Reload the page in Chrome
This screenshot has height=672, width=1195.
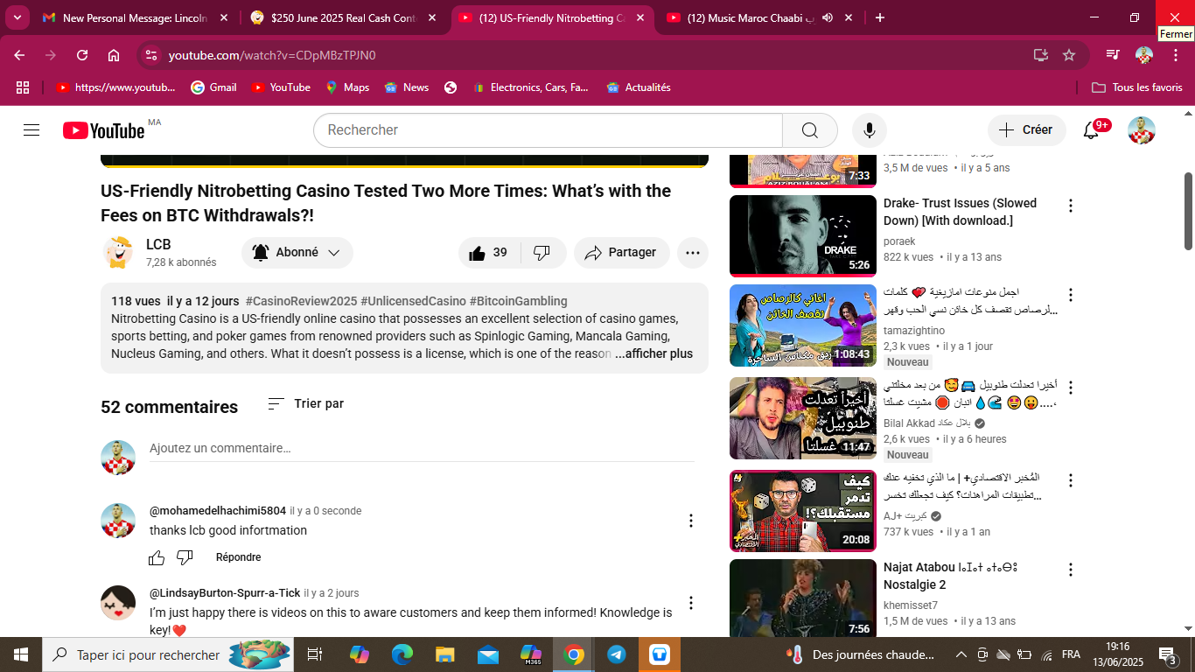(82, 55)
